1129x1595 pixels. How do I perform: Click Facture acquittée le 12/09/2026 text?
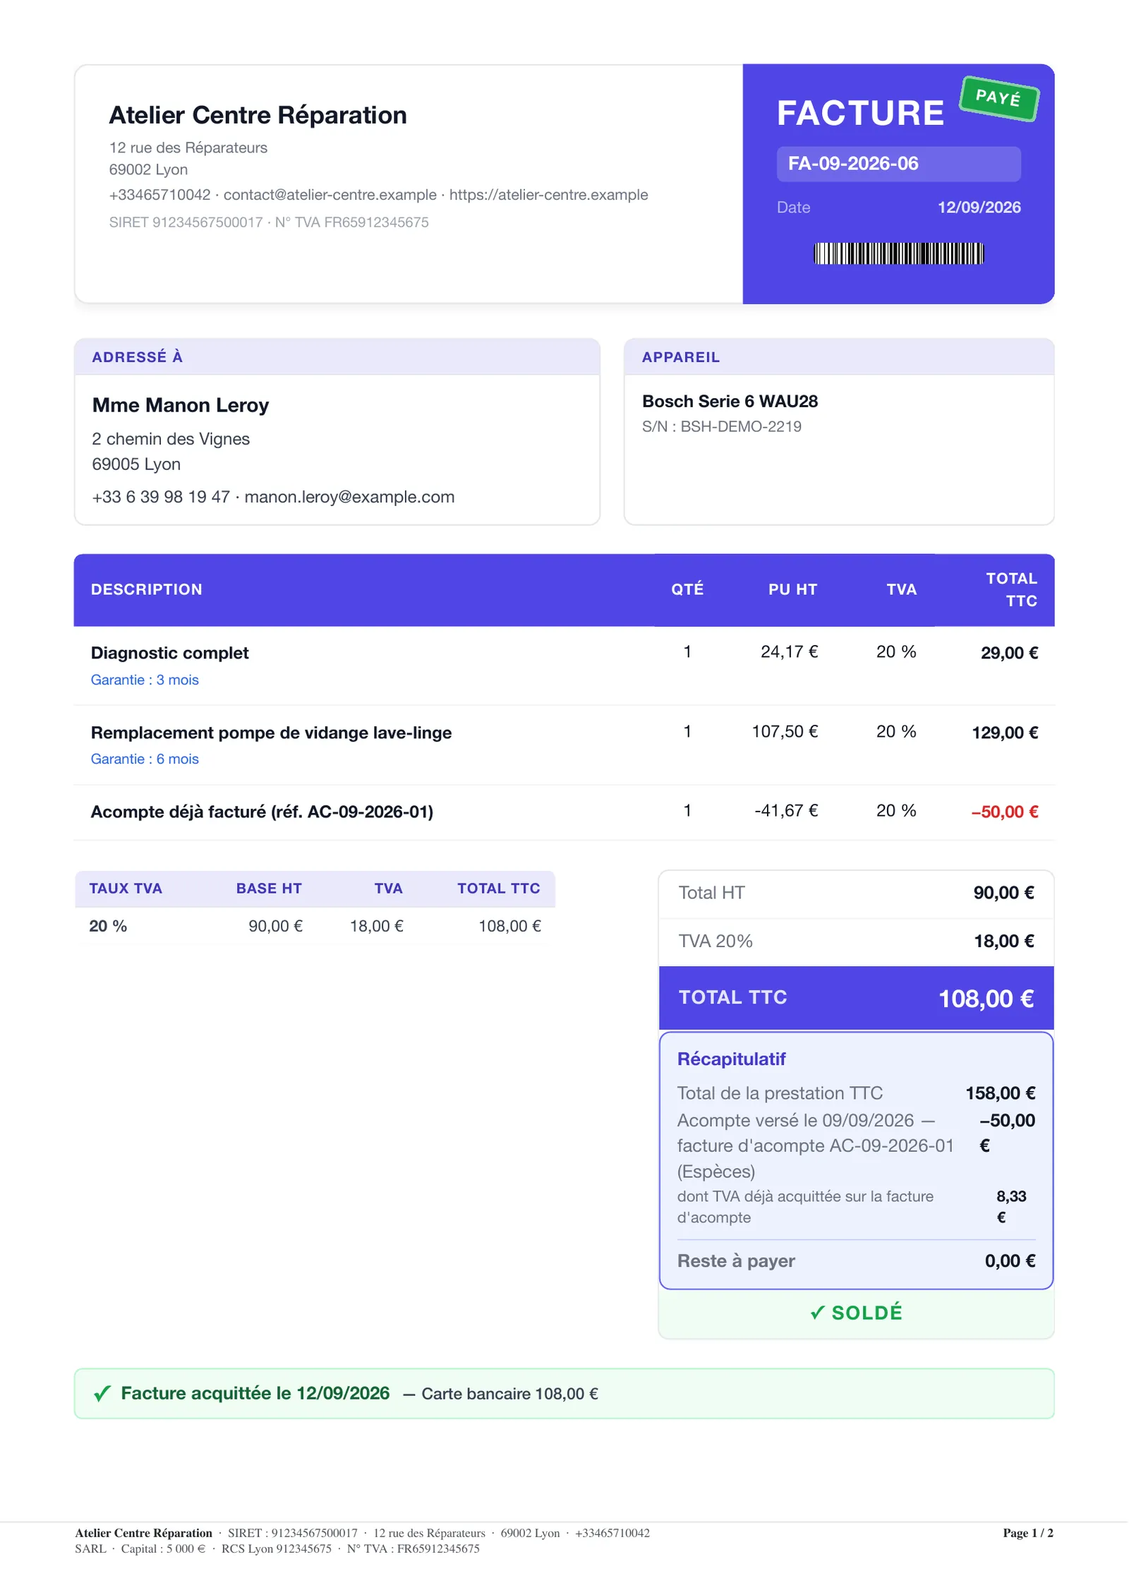coord(255,1393)
